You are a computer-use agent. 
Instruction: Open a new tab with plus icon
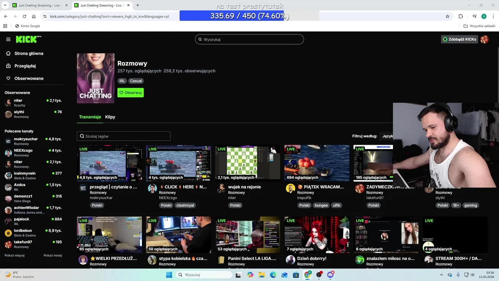click(x=138, y=5)
